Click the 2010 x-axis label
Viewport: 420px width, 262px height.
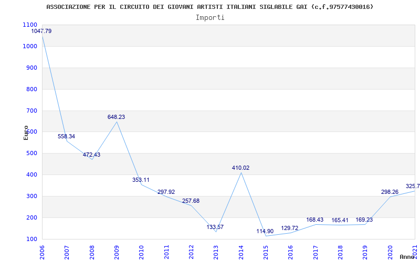click(141, 252)
